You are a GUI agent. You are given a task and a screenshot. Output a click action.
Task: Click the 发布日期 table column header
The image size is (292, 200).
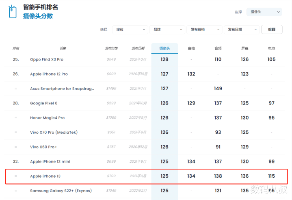pos(138,48)
